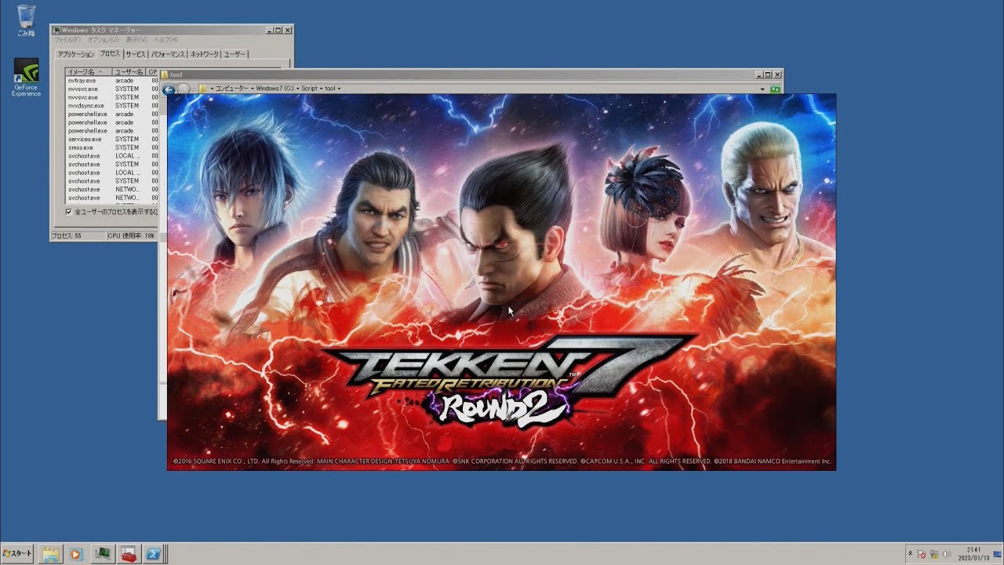Select the services.exe process row
The height and width of the screenshot is (565, 1004).
click(x=111, y=139)
